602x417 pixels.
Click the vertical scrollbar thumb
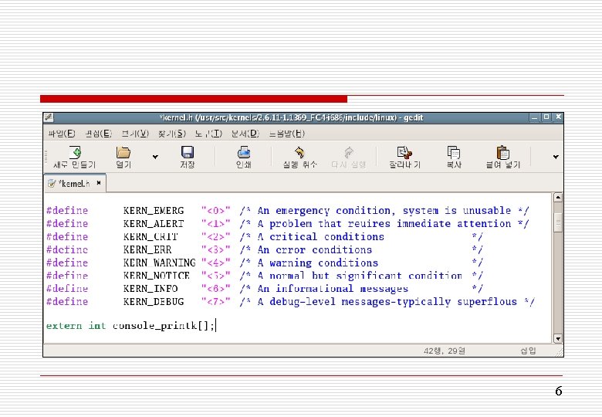coord(558,222)
